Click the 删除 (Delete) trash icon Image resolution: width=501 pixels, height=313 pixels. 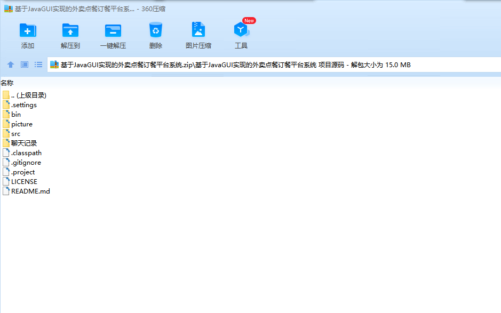coord(156,30)
